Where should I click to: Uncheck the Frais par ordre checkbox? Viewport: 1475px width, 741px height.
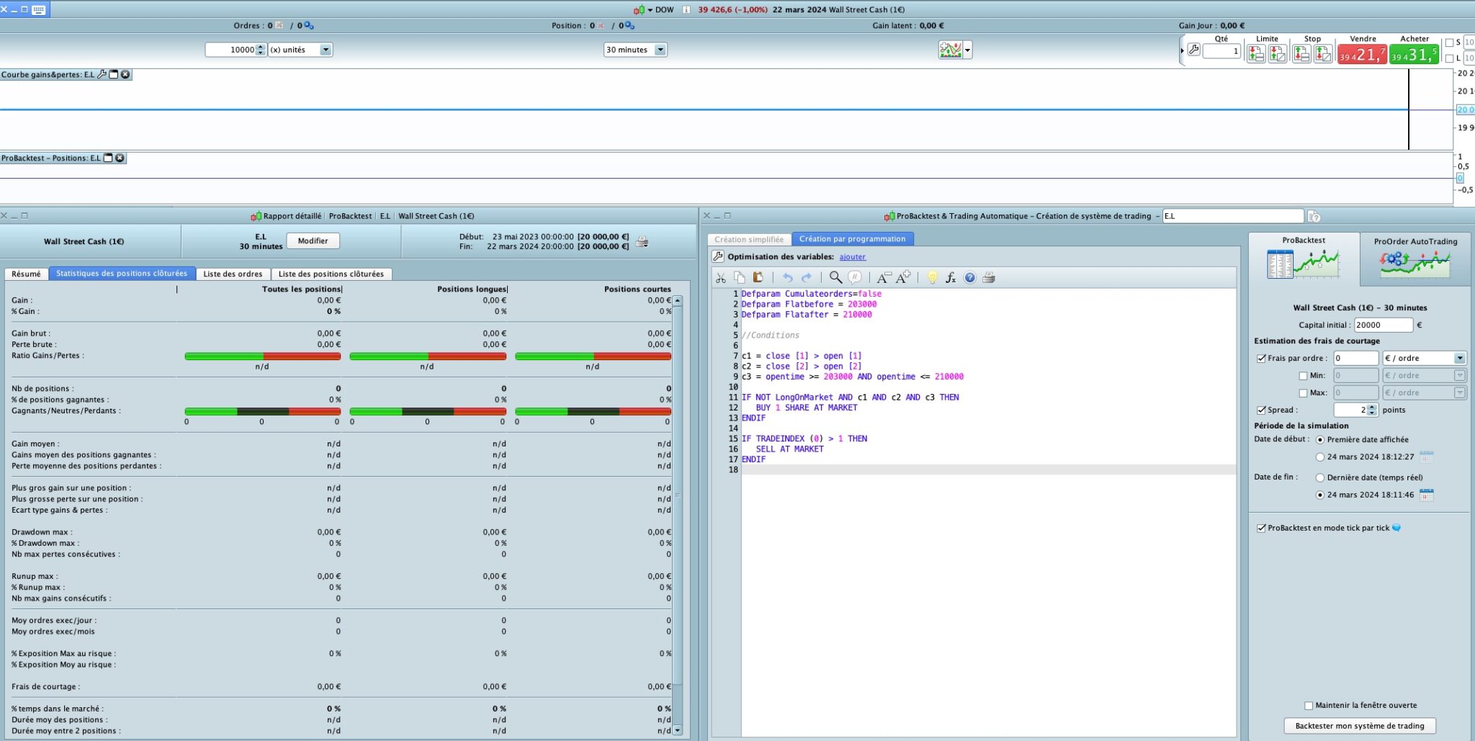1261,359
